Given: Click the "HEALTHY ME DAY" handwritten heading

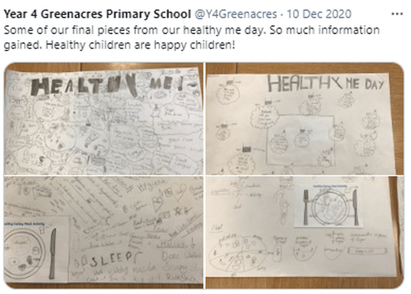Looking at the screenshot, I should pyautogui.click(x=326, y=83).
